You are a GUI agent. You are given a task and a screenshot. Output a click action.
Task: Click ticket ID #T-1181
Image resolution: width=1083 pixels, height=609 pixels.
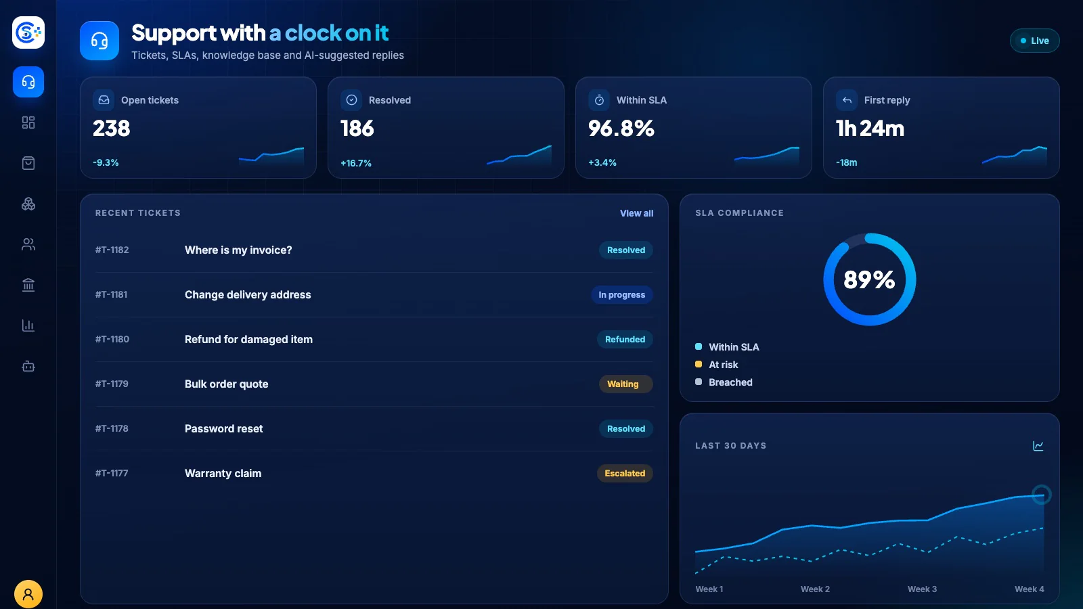112,295
